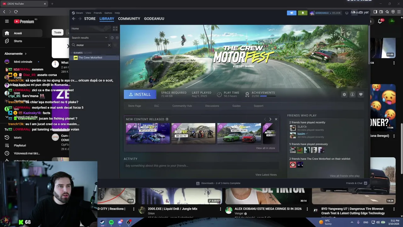Click the blue INSTALL button
This screenshot has width=403, height=227.
tap(140, 94)
